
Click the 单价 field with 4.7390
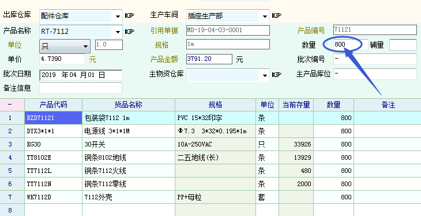62,59
